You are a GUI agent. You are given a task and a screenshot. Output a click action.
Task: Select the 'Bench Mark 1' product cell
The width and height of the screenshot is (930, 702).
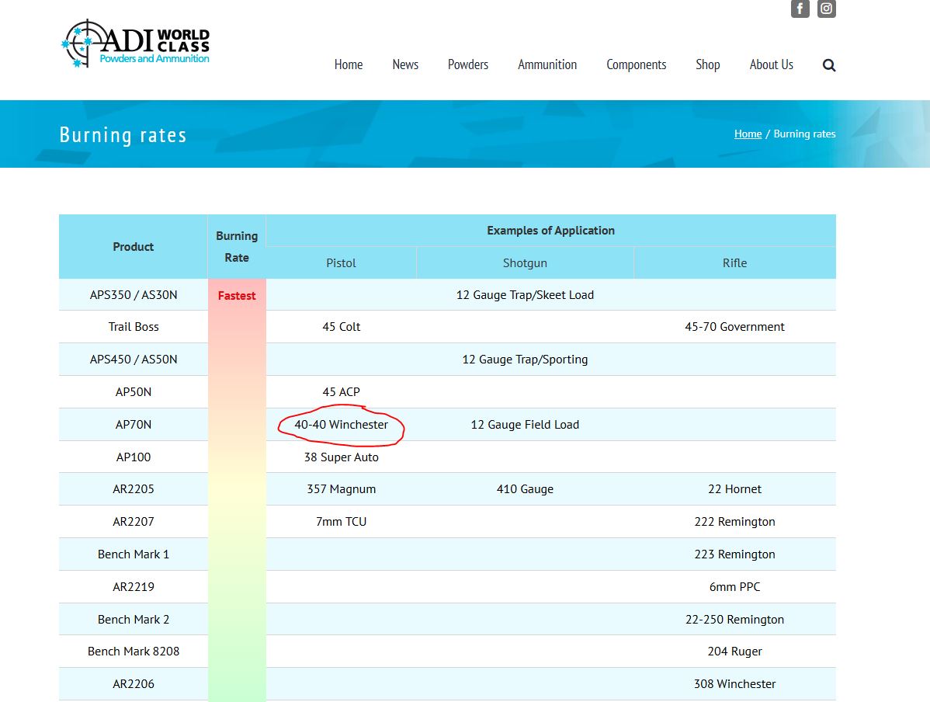point(134,554)
